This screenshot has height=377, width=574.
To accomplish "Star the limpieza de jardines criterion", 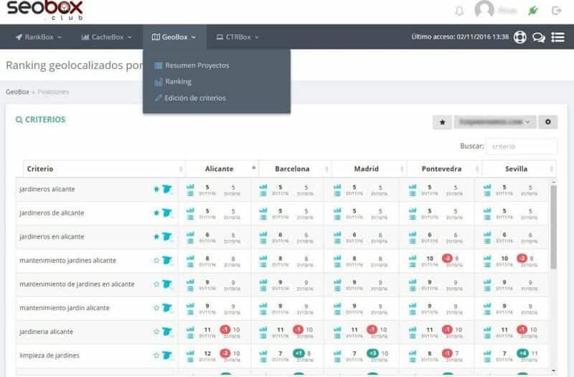I will click(156, 355).
